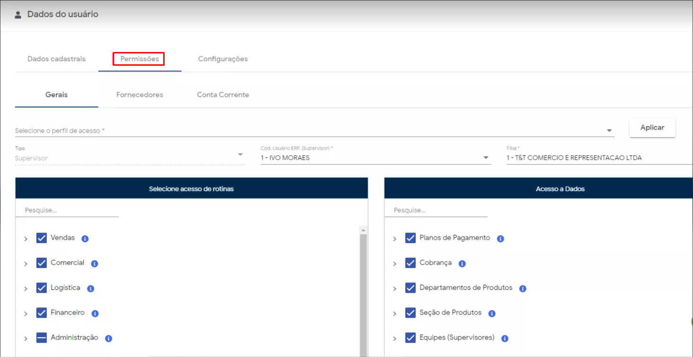
Task: Open the Fornecedores sub-tab
Action: click(140, 95)
